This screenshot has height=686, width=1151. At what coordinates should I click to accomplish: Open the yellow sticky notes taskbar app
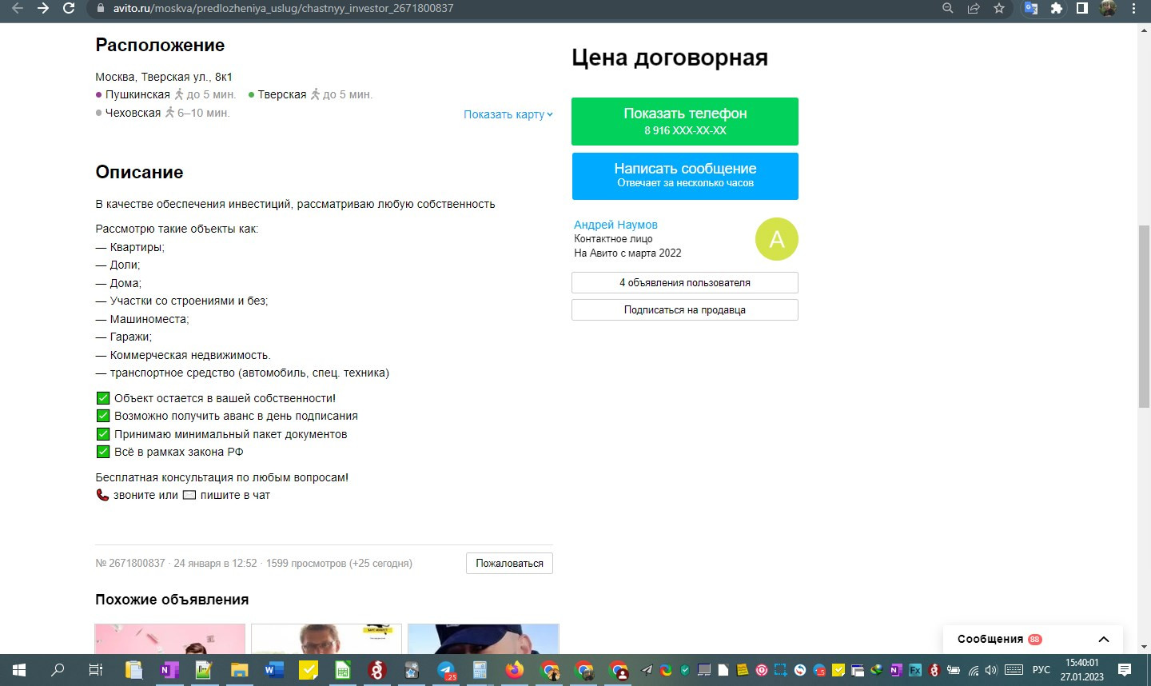(309, 670)
